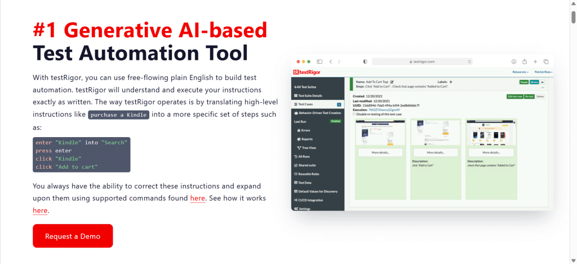
Task: Click the browser back arrow in mockup
Action: 330,61
